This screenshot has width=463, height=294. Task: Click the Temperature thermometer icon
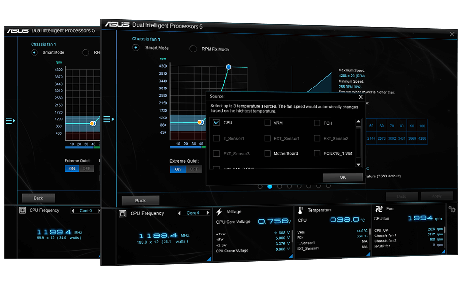300,210
